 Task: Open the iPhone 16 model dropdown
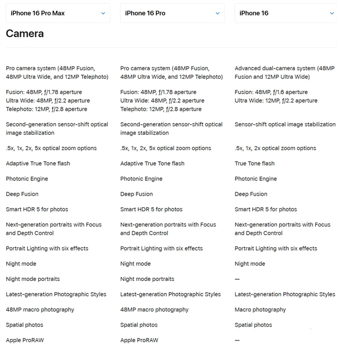click(286, 13)
